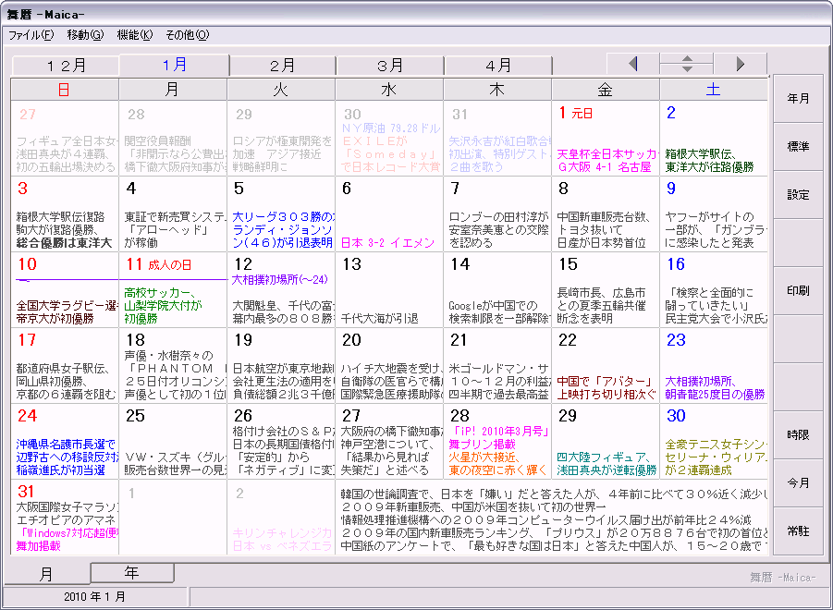
Task: Select January 11 成人の日 day cell
Action: click(173, 290)
